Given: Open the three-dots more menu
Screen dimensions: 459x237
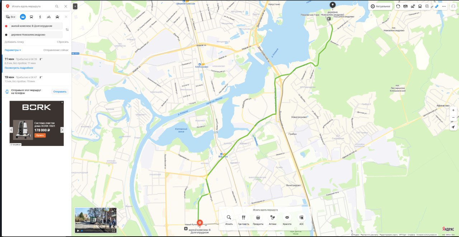Looking at the screenshot, I should [444, 6].
